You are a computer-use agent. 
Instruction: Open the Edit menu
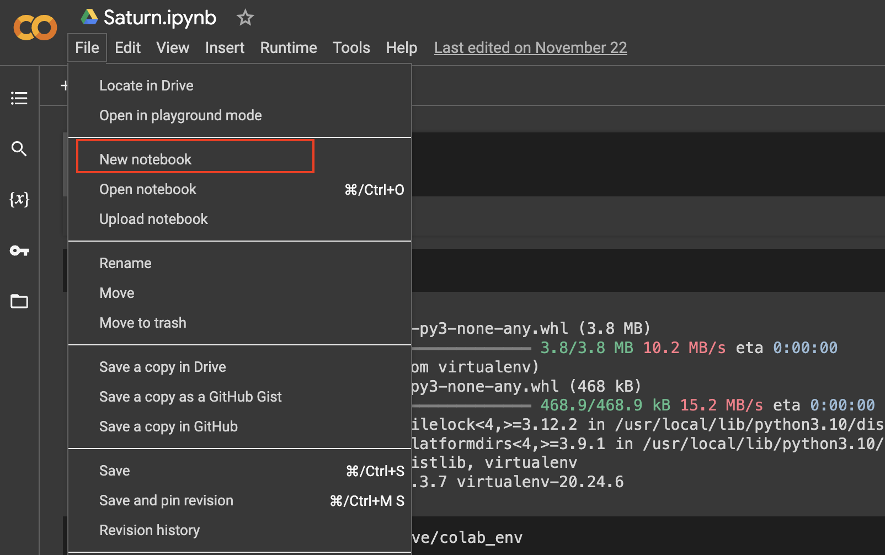point(127,48)
